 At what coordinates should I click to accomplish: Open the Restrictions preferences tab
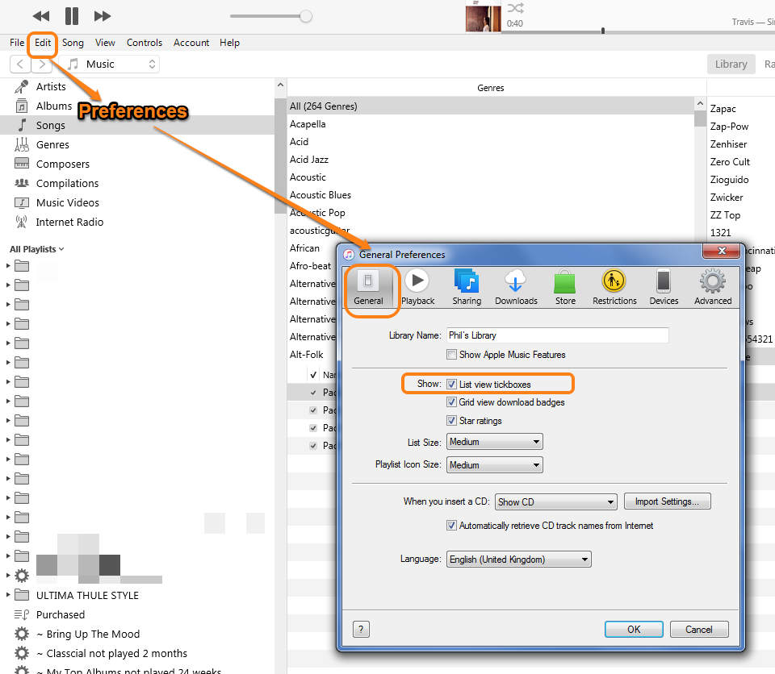[x=614, y=287]
